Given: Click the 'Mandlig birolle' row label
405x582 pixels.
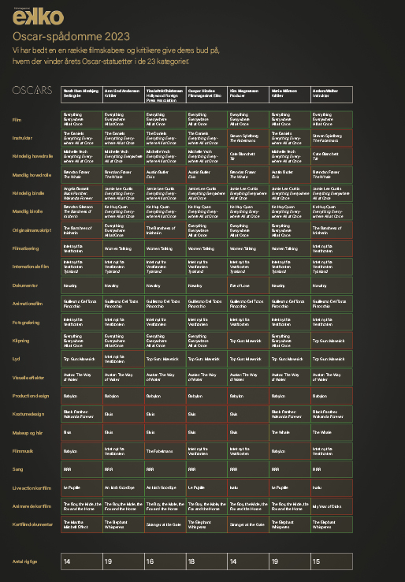Looking at the screenshot, I should [28, 211].
